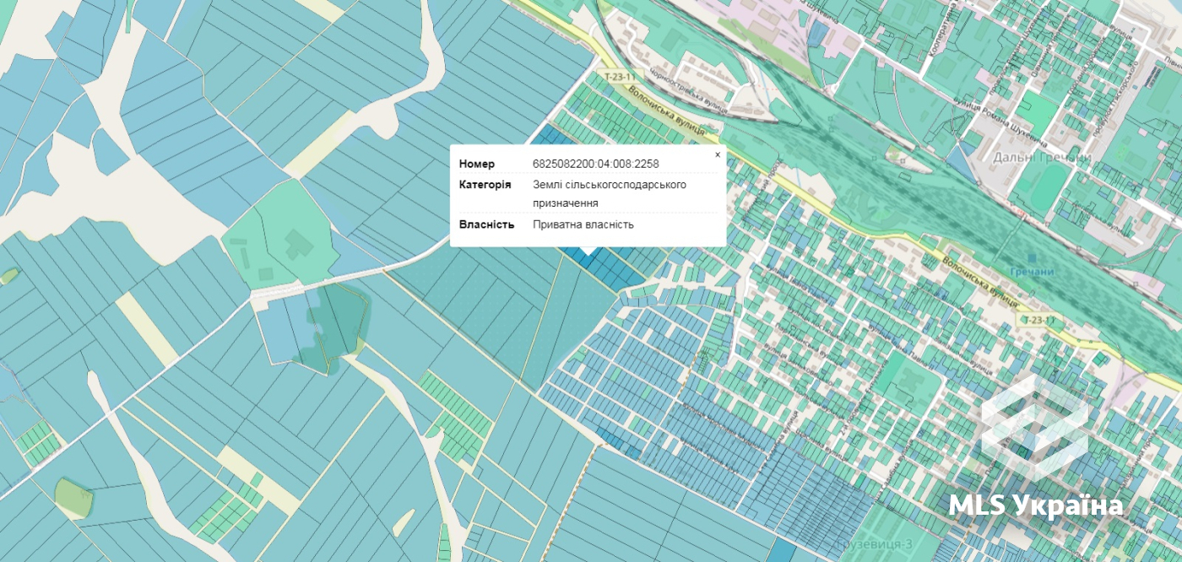Click the Номер field label
1182x562 pixels.
tap(477, 164)
